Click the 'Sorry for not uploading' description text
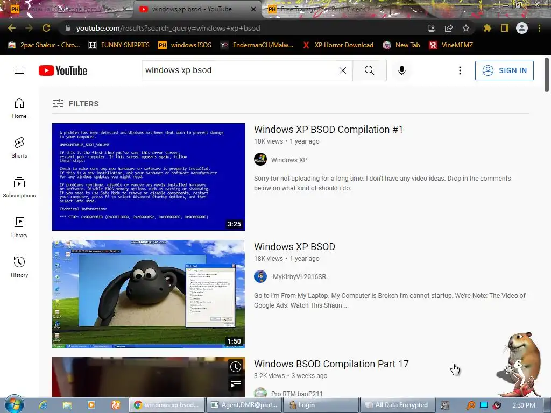551x413 pixels. click(x=383, y=183)
